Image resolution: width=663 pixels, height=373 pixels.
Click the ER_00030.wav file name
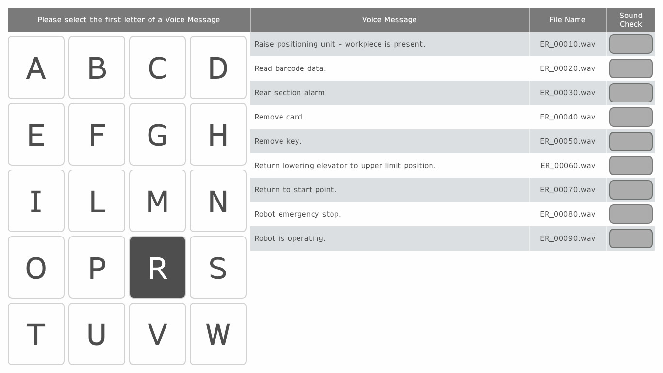pos(567,93)
